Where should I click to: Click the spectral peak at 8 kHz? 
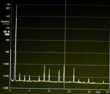(x=49, y=75)
